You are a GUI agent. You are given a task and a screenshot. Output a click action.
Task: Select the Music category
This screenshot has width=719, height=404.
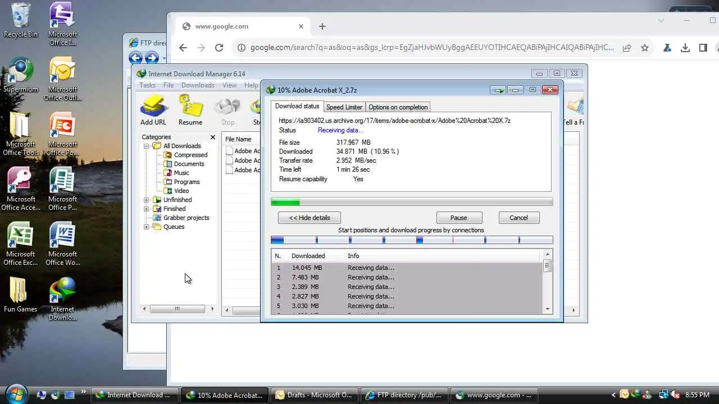(181, 173)
